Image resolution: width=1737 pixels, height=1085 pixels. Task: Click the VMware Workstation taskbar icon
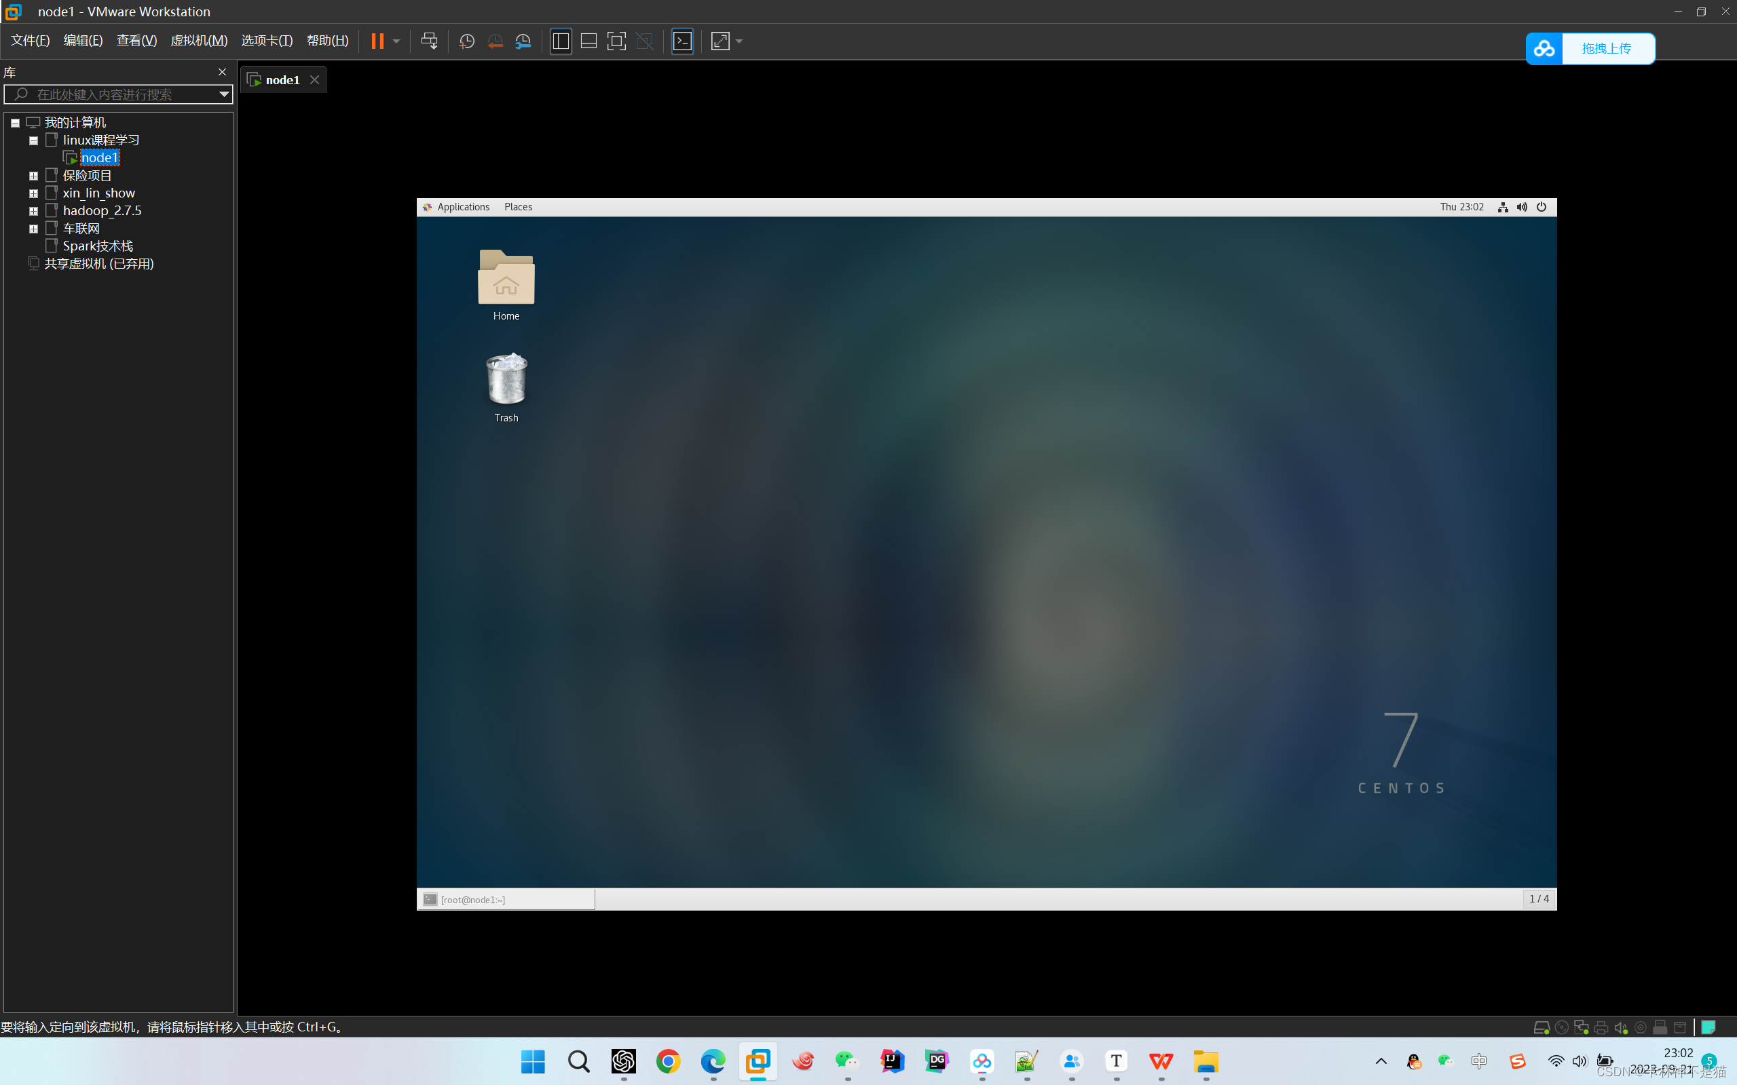pyautogui.click(x=758, y=1061)
